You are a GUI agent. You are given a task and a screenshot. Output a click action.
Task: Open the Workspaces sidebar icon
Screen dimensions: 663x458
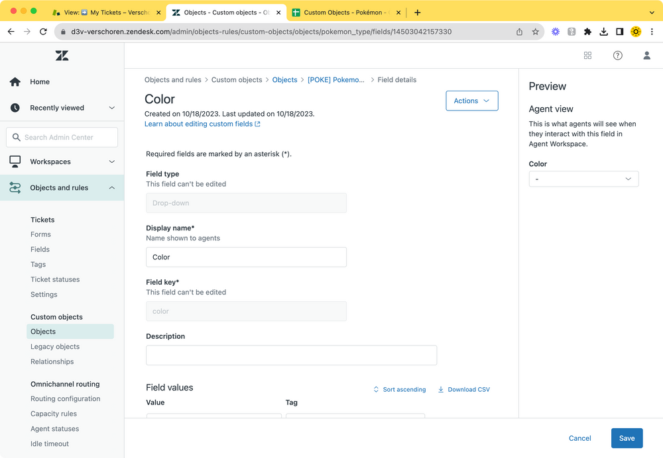click(15, 161)
